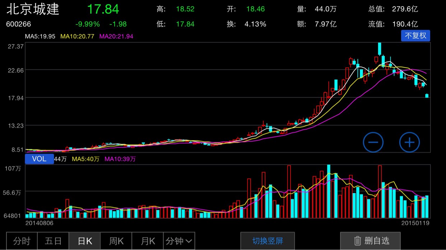The height and width of the screenshot is (250, 446).
Task: Click the stock code 600266
Action: tap(19, 24)
